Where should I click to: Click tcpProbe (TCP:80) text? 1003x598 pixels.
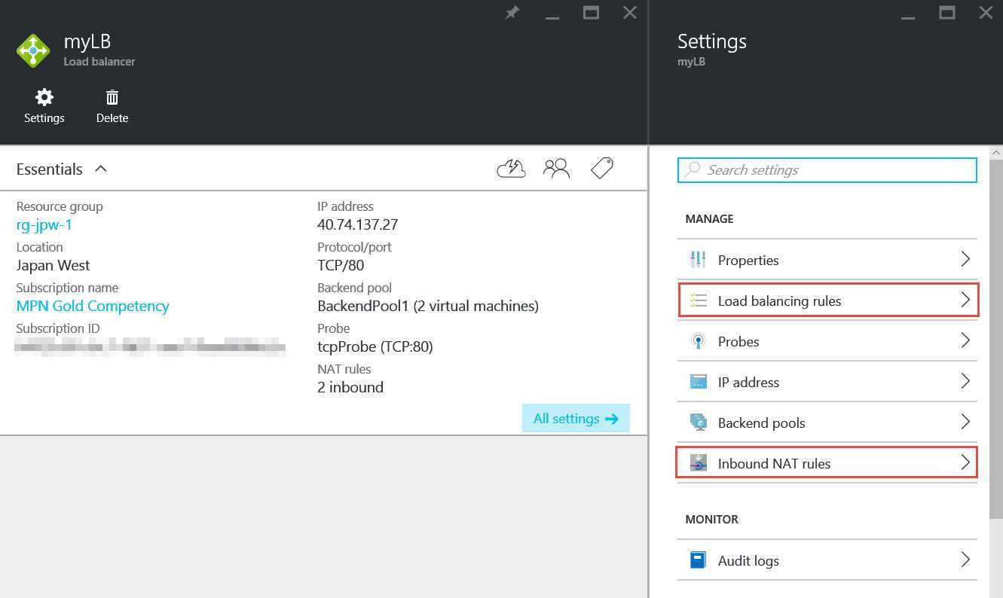pos(375,346)
